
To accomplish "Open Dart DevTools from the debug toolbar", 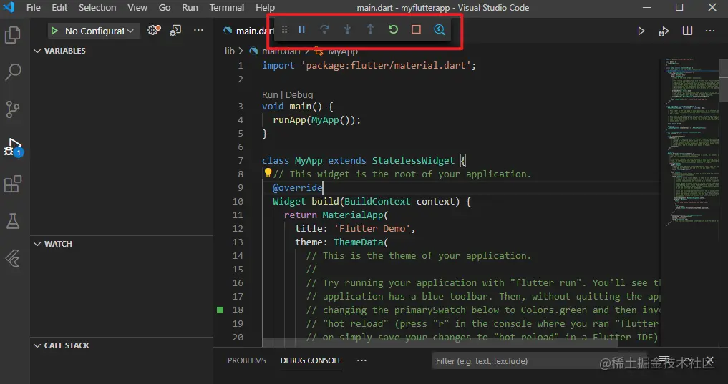I will pos(440,30).
